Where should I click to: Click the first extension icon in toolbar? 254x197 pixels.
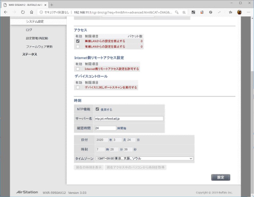point(193,12)
